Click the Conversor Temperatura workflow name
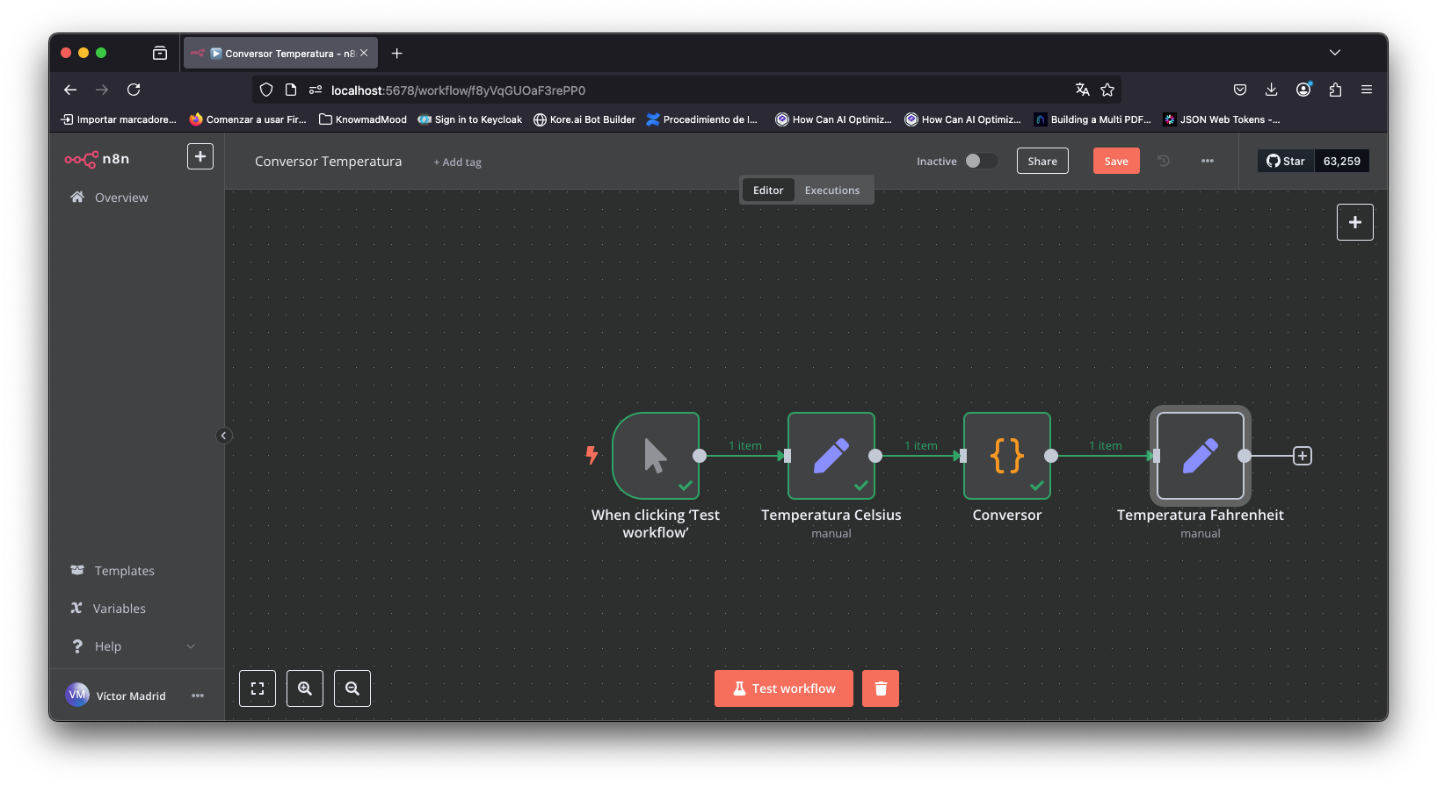The height and width of the screenshot is (786, 1437). [328, 162]
